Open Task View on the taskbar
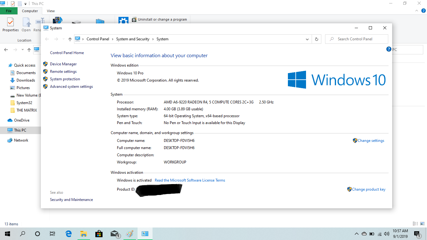The width and height of the screenshot is (427, 240). [53, 234]
